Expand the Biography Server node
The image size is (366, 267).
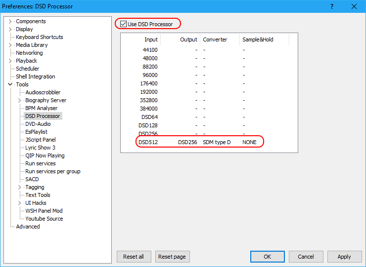(x=20, y=100)
